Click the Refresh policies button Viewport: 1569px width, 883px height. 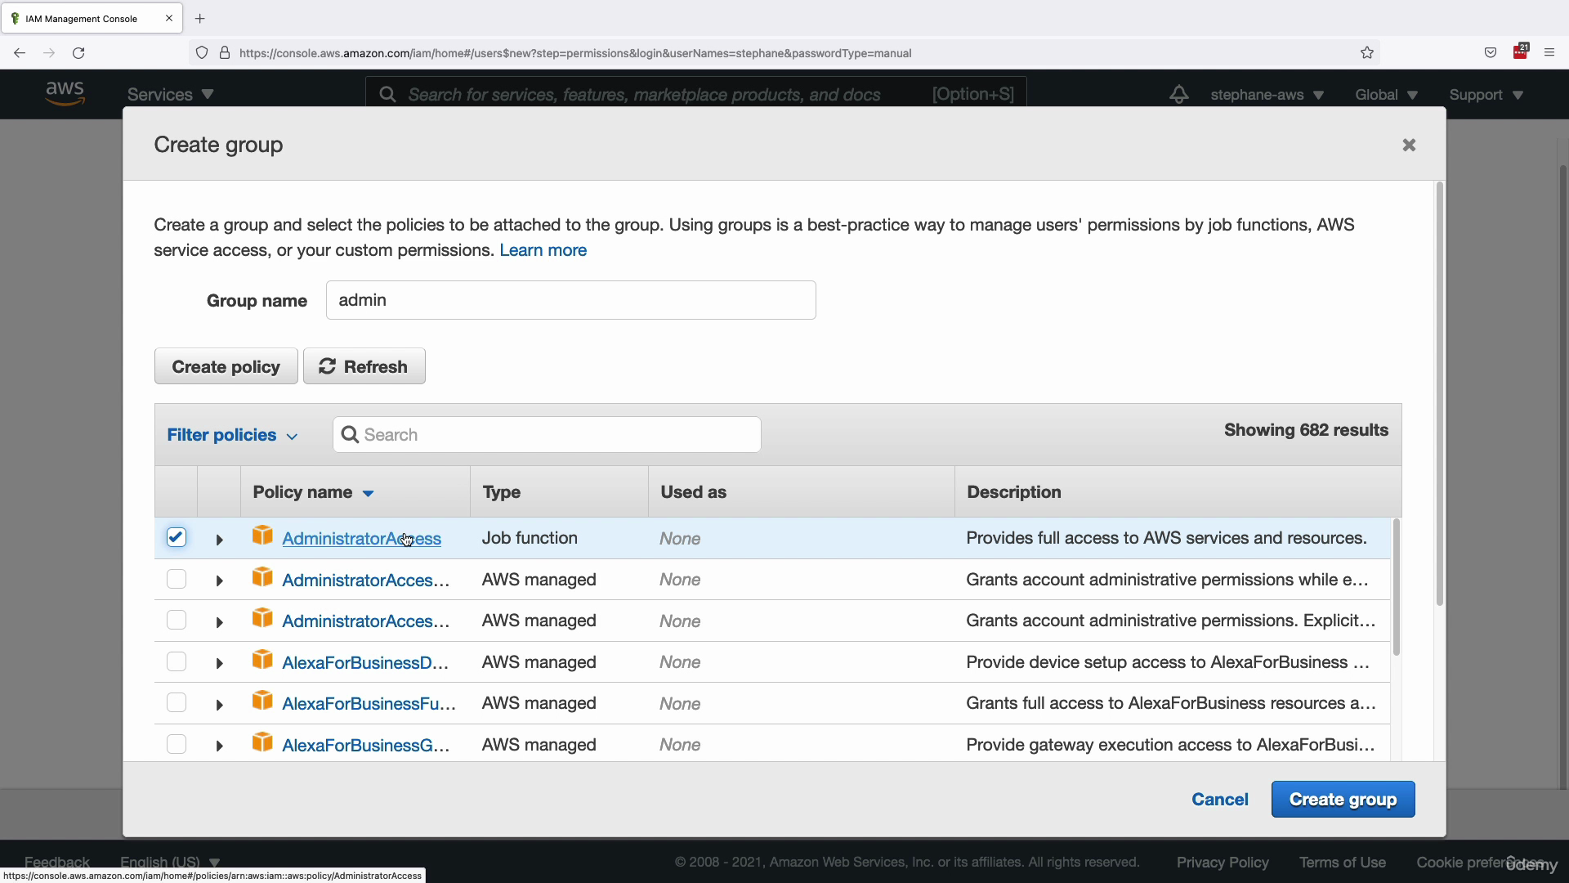pos(364,366)
